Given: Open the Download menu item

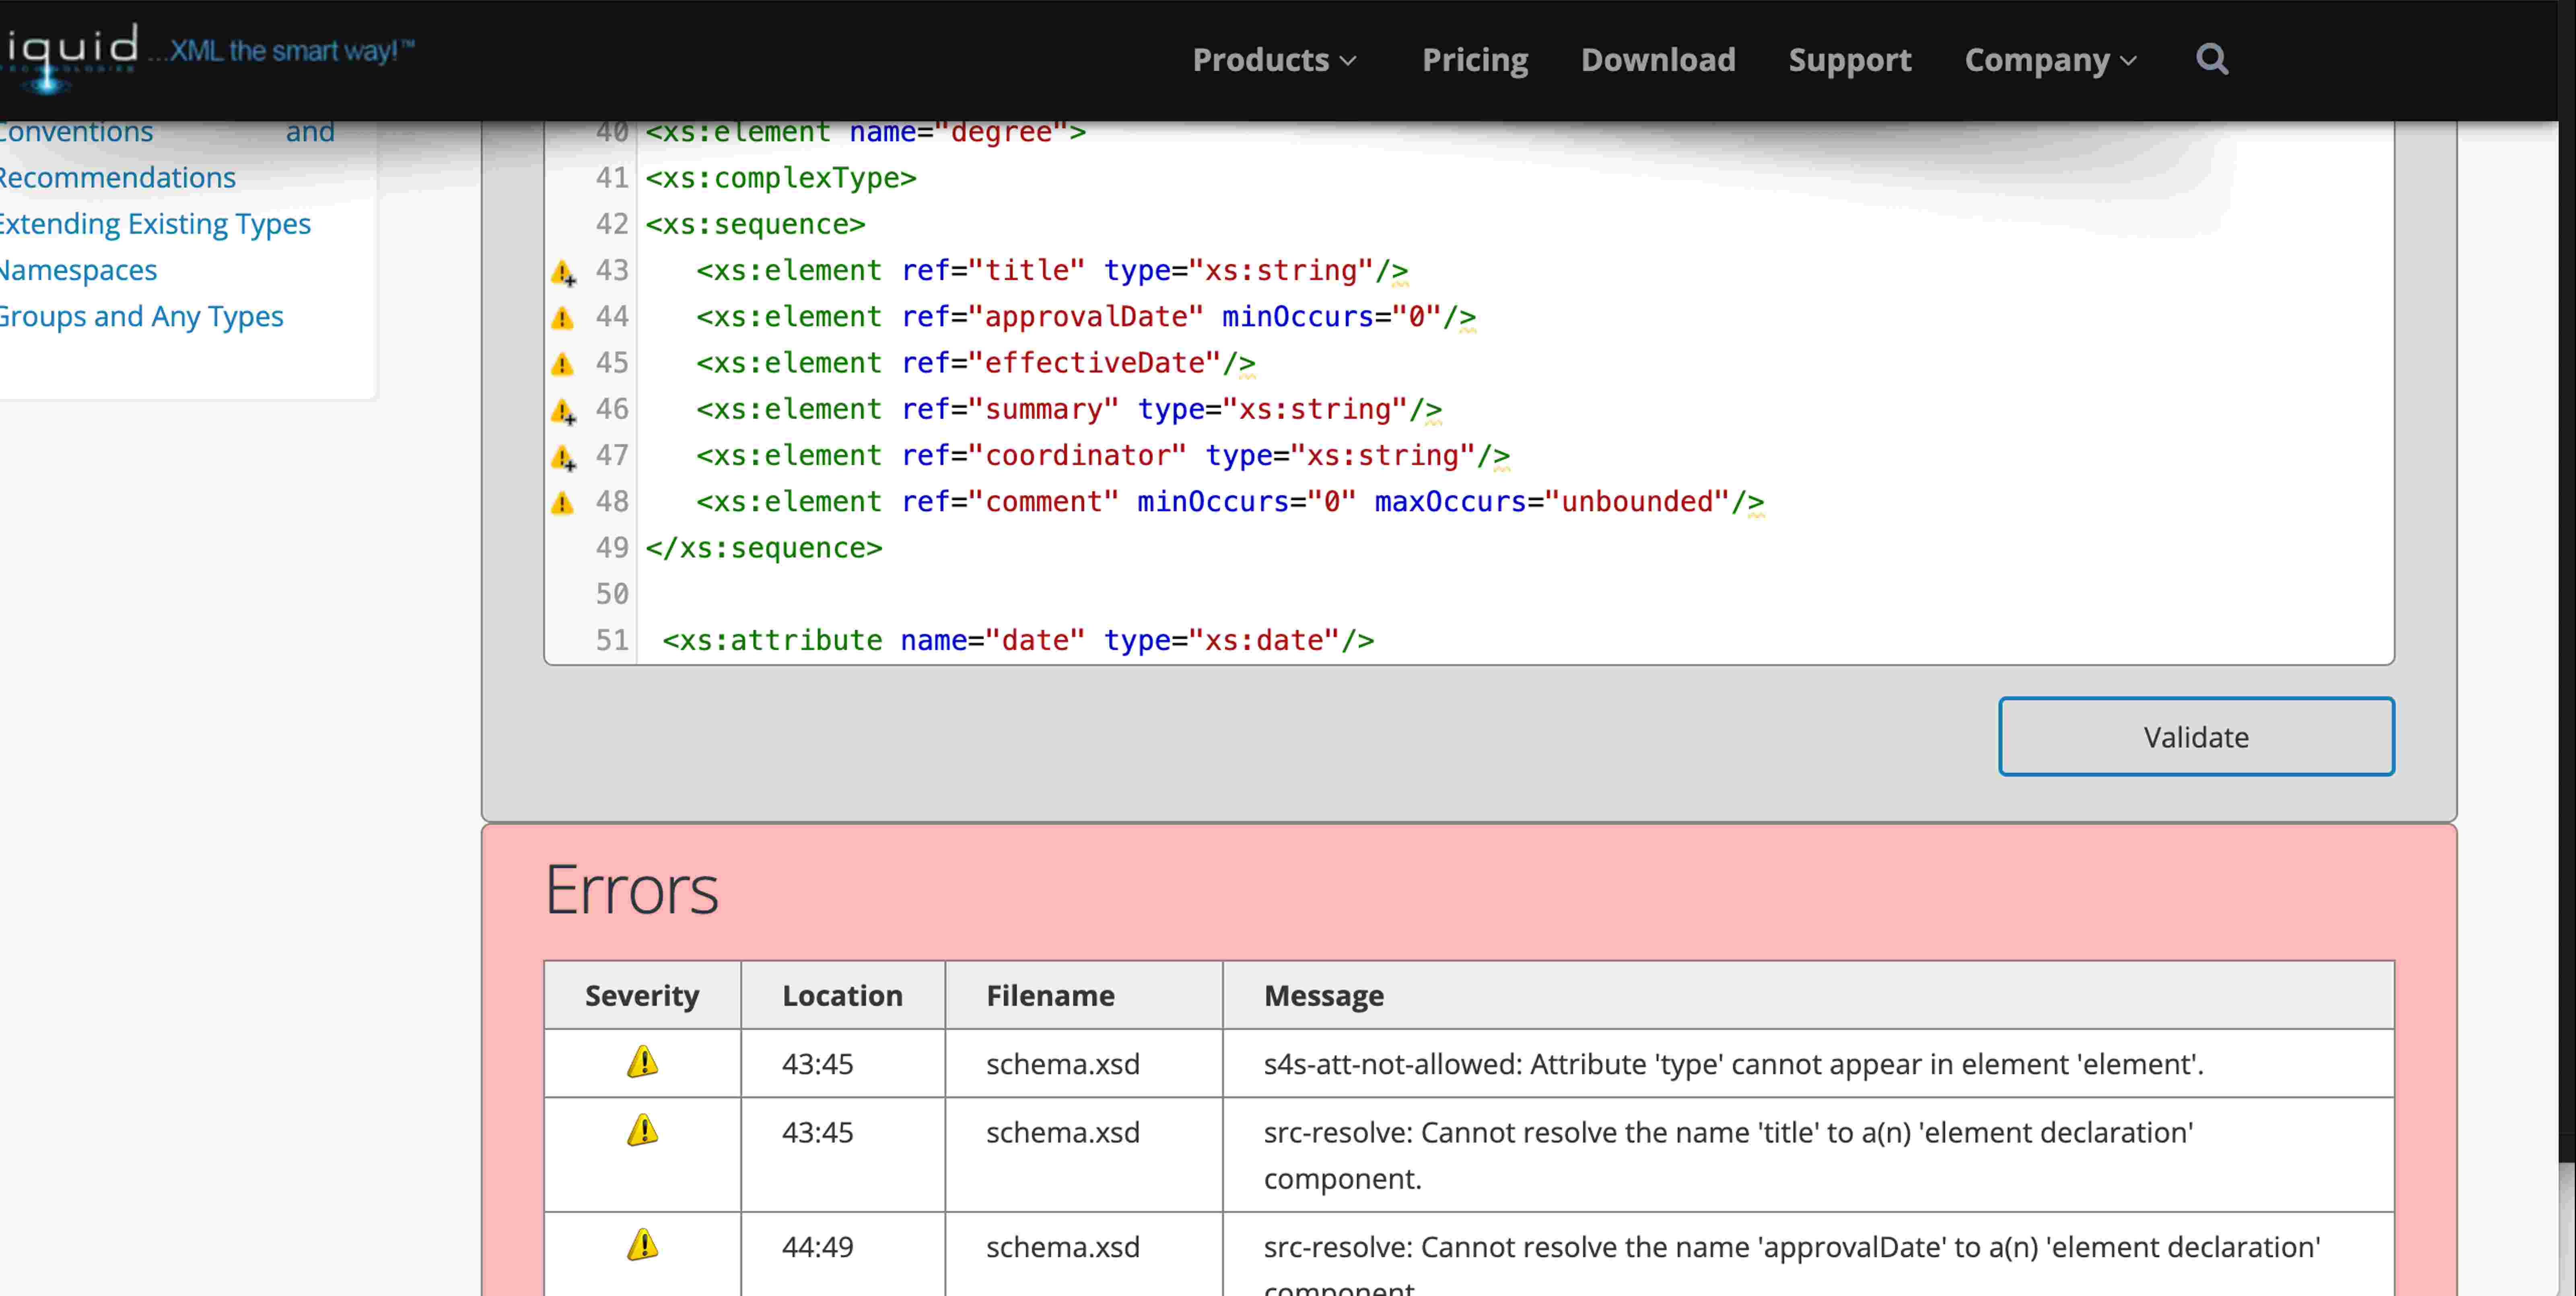Looking at the screenshot, I should (x=1657, y=60).
